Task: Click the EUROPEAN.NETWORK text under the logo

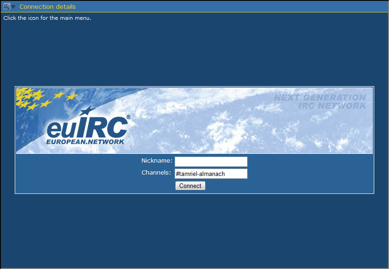Action: click(x=85, y=142)
